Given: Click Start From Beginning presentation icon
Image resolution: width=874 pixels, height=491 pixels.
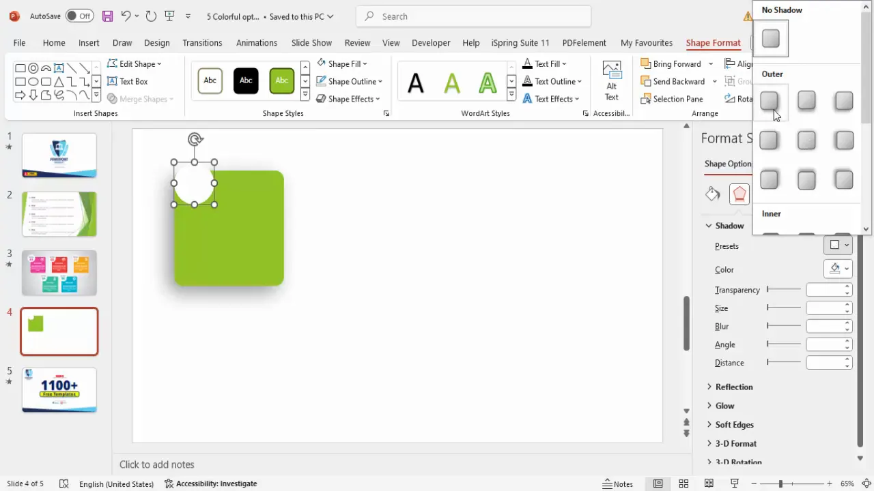Looking at the screenshot, I should (x=170, y=16).
